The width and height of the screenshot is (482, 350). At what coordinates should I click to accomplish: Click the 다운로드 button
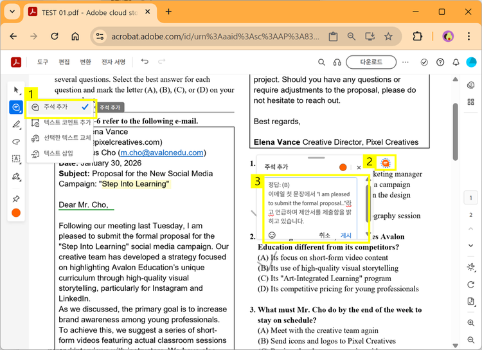click(371, 62)
